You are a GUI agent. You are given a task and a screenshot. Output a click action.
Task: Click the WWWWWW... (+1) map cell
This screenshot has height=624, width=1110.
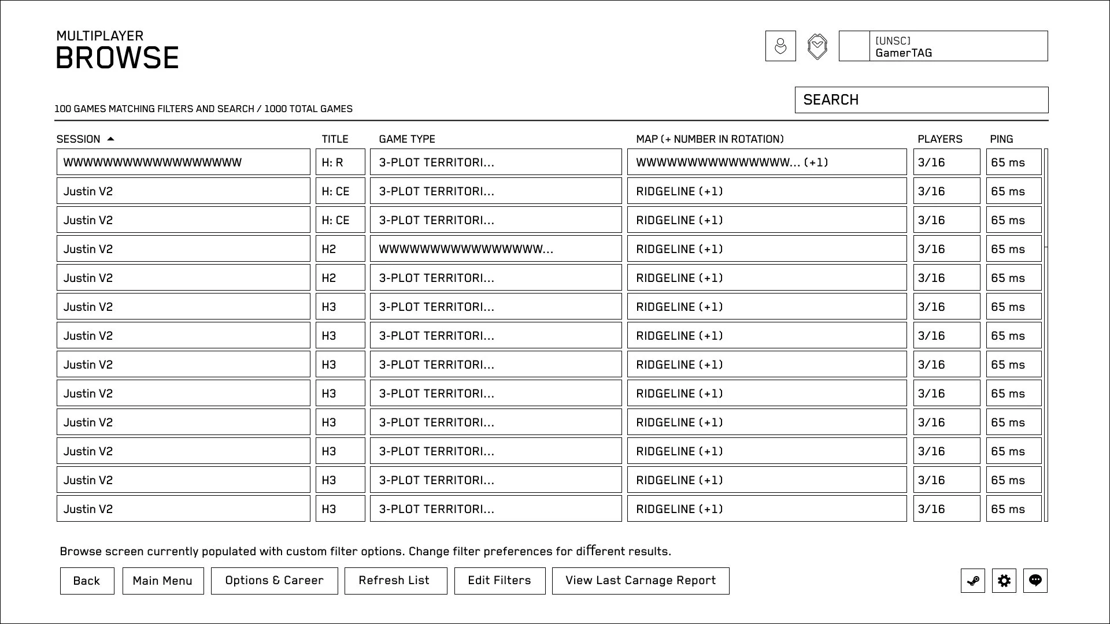point(767,162)
